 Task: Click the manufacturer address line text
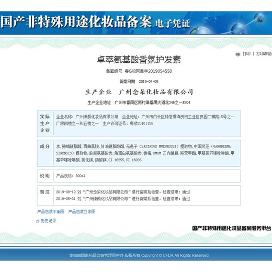pos(139,103)
